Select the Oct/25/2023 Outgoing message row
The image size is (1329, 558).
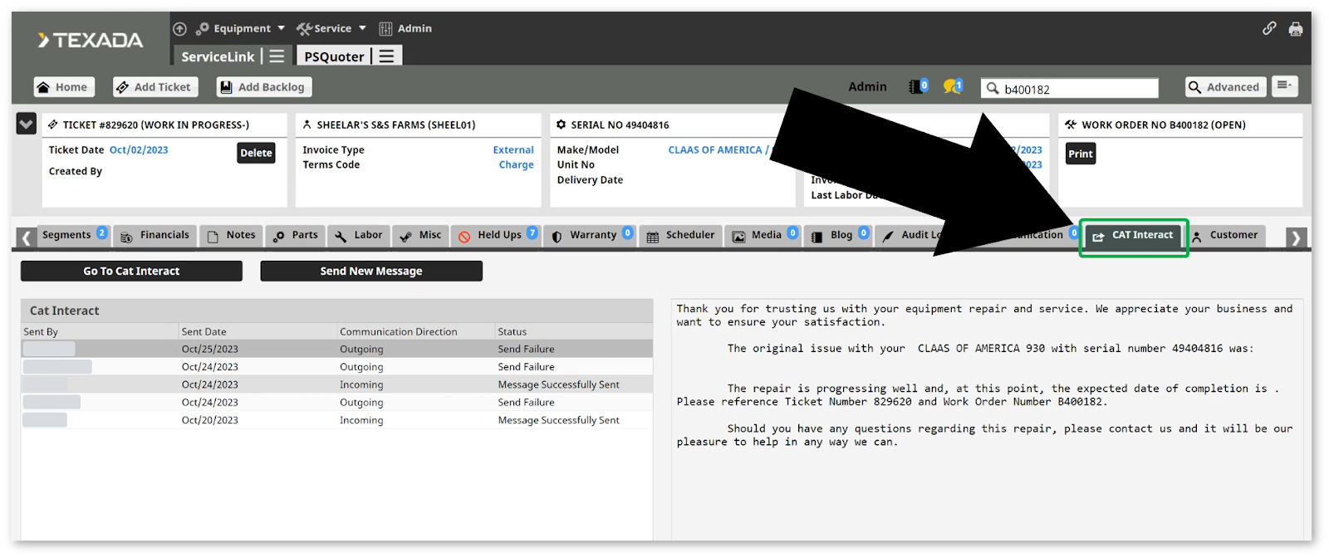tap(336, 350)
